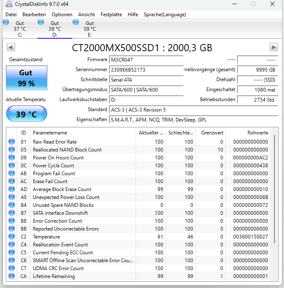This screenshot has height=288, width=284.
Task: Click the drive title CT2000MX500SSD1 : 2000,3 GB
Action: click(x=142, y=47)
